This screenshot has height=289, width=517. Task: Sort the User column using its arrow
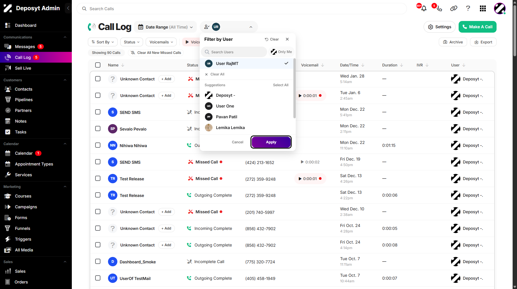point(464,65)
